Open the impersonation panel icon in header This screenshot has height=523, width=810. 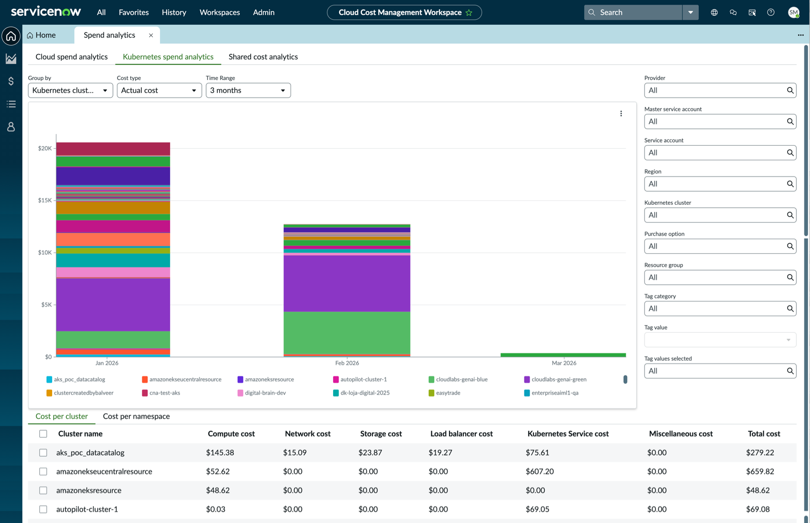click(x=752, y=13)
